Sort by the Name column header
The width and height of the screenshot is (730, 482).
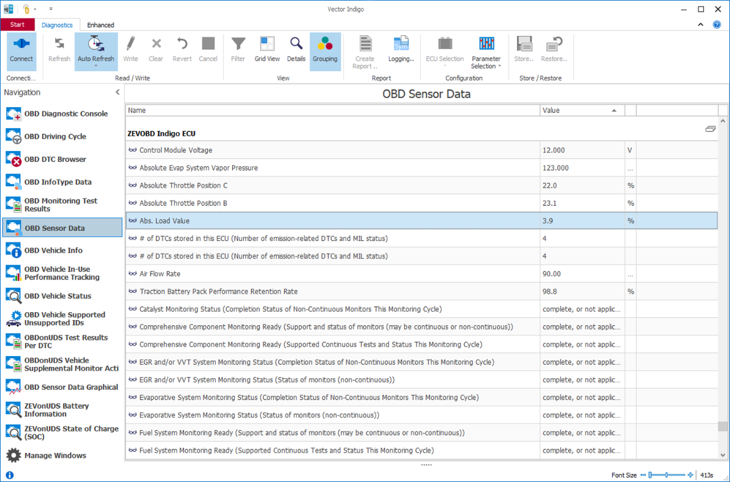click(333, 110)
